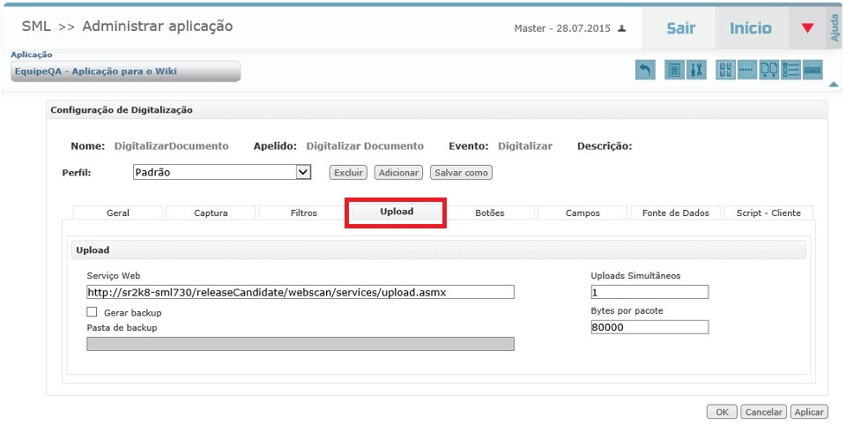This screenshot has width=846, height=433.
Task: Open the document notes toolbar icon
Action: (x=674, y=71)
